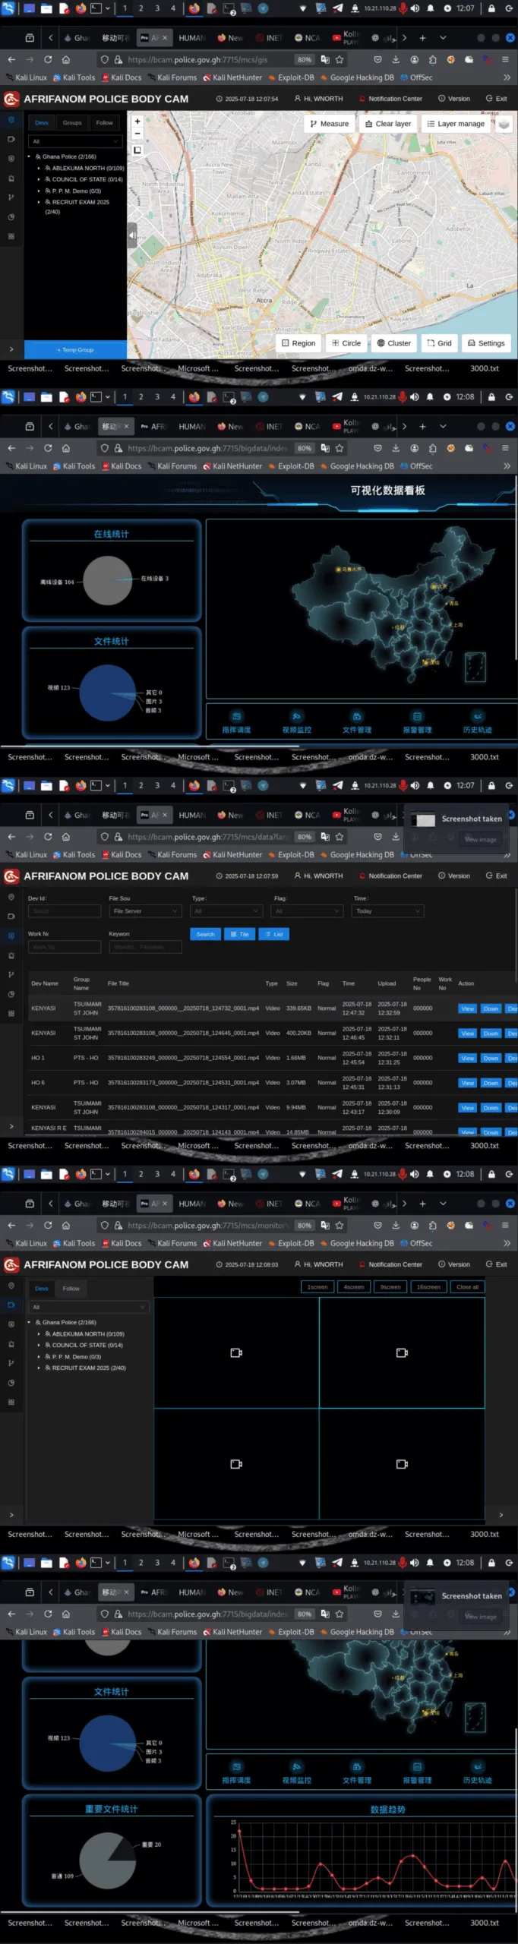518x1944 pixels.
Task: Click Notification Center on the file list page
Action: (390, 876)
